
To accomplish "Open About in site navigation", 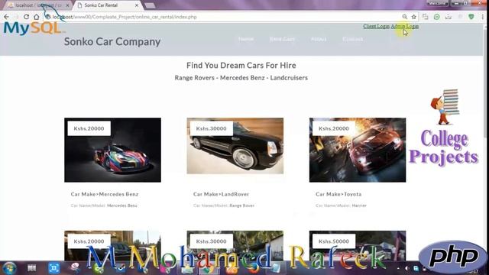I will 319,39.
